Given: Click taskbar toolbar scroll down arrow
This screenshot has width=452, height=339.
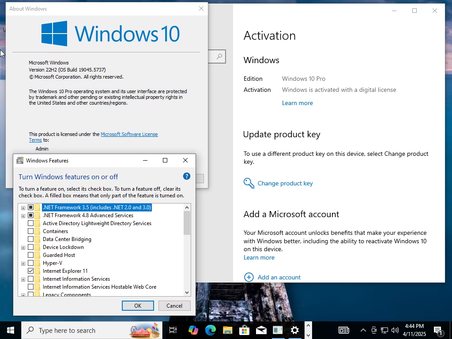Looking at the screenshot, I should (308, 335).
